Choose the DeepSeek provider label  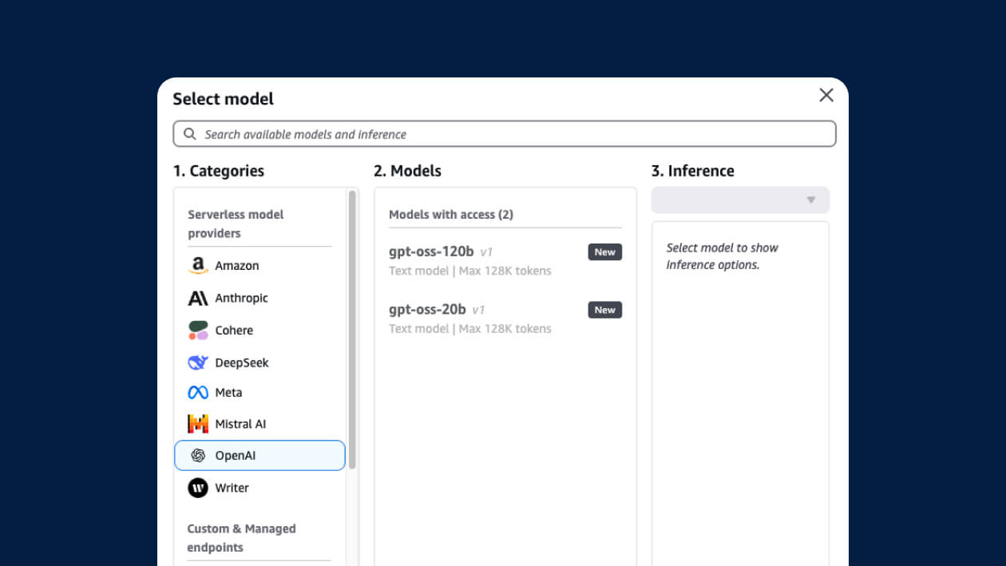point(242,362)
